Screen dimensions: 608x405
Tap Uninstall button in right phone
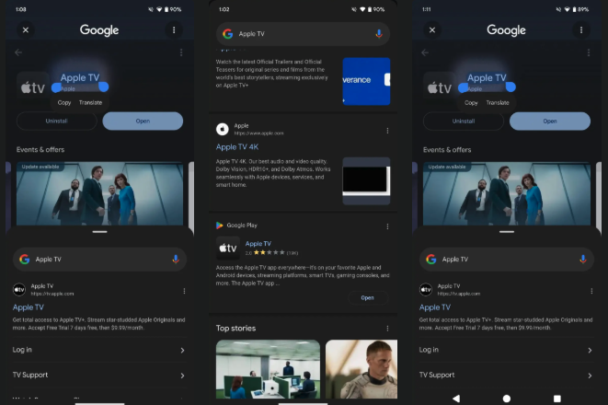point(464,121)
